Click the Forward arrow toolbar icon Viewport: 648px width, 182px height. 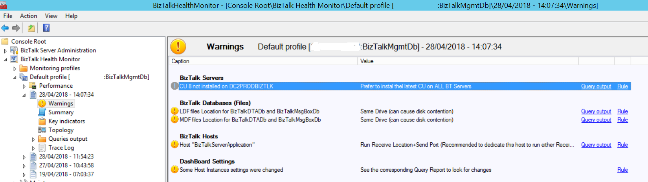click(x=16, y=28)
